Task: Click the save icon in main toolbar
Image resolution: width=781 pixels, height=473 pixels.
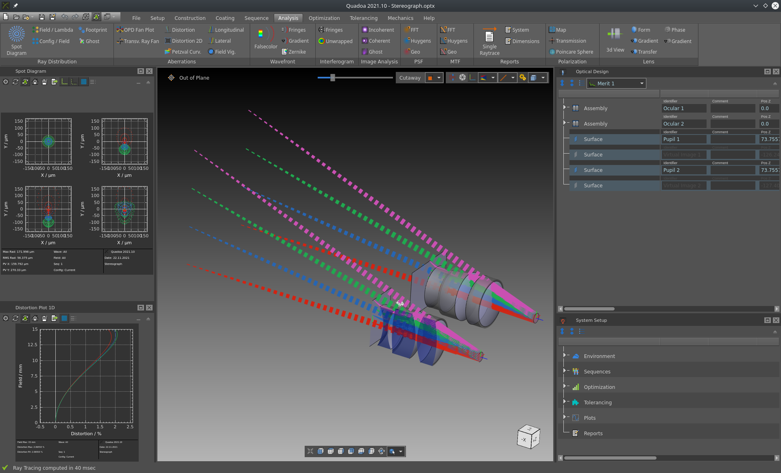Action: click(x=41, y=17)
